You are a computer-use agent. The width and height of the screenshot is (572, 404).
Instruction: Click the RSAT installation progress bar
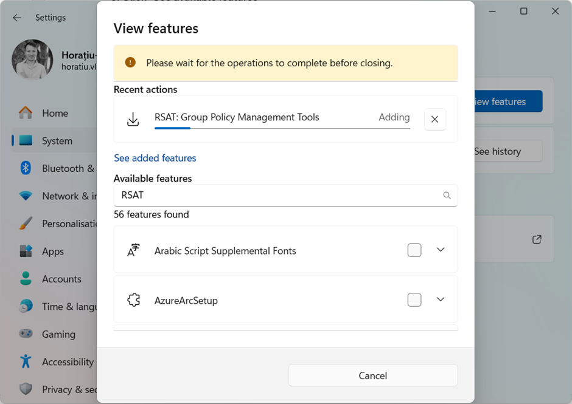(x=282, y=128)
